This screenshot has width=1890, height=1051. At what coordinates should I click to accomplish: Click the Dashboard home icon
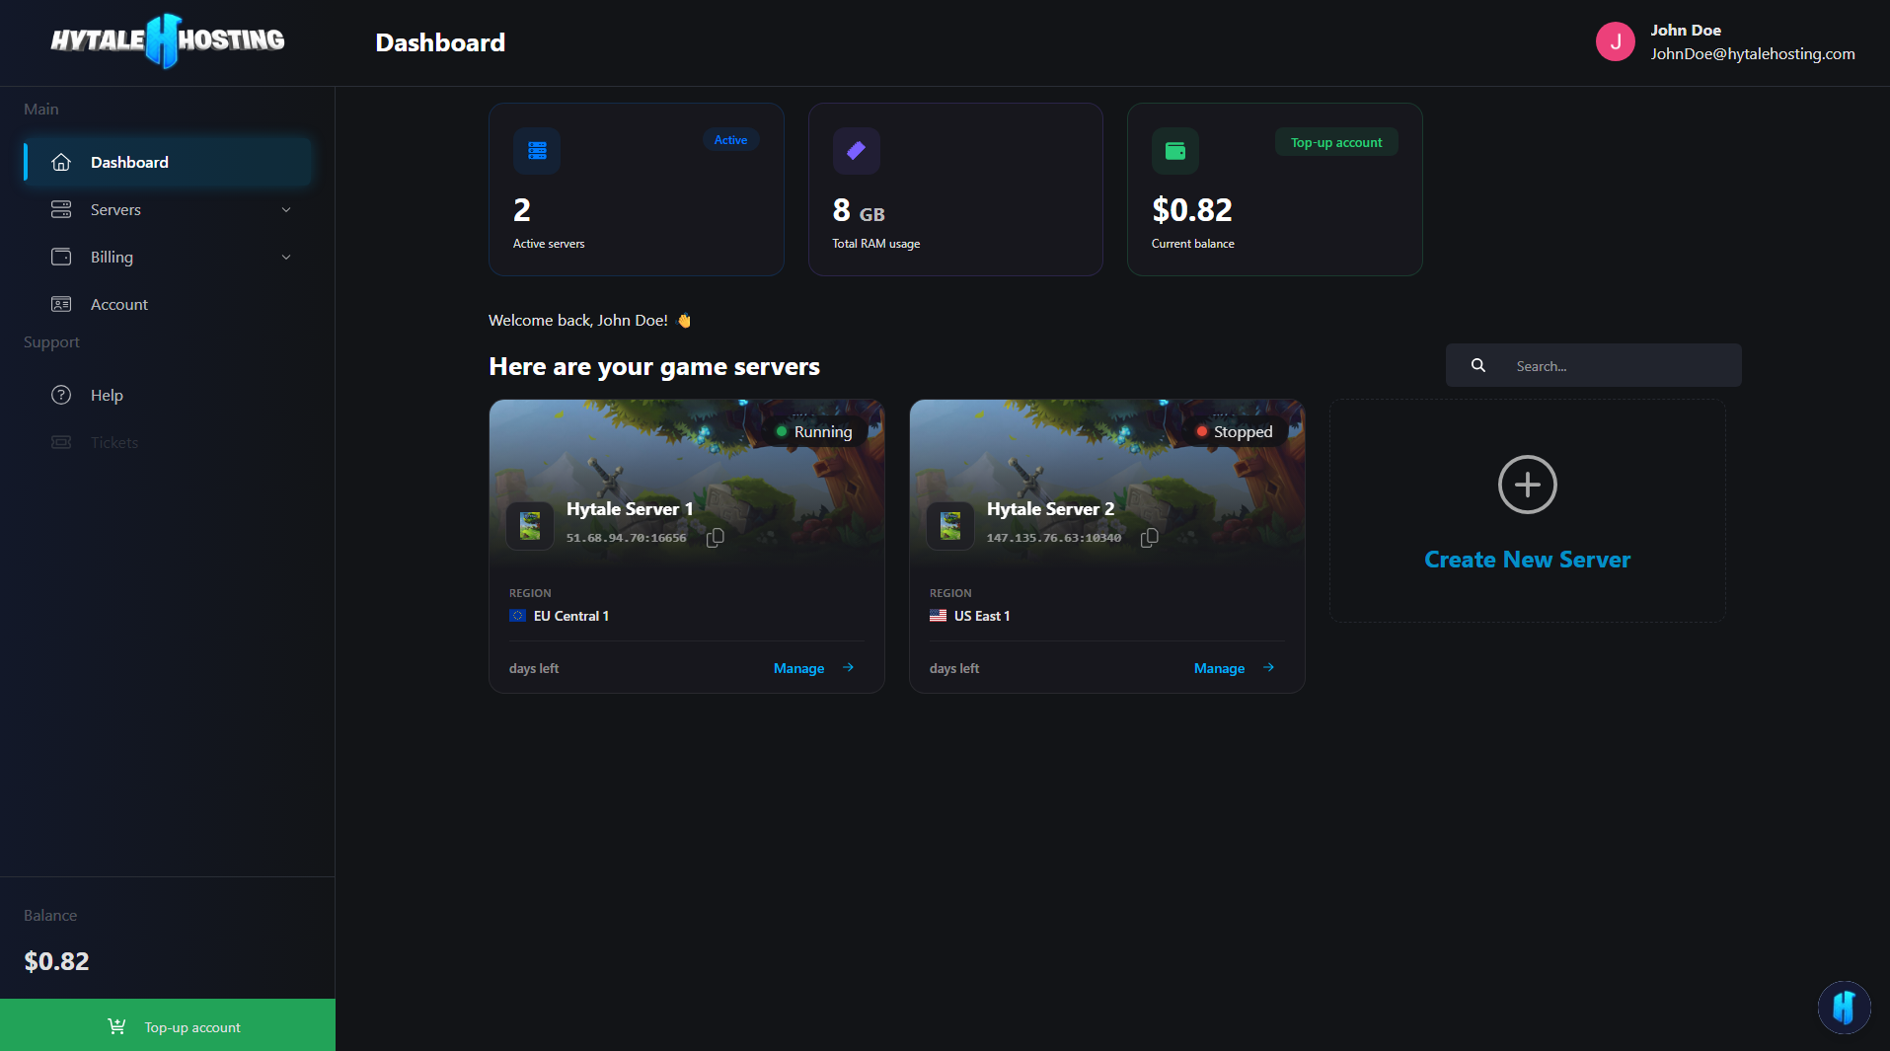[x=61, y=162]
